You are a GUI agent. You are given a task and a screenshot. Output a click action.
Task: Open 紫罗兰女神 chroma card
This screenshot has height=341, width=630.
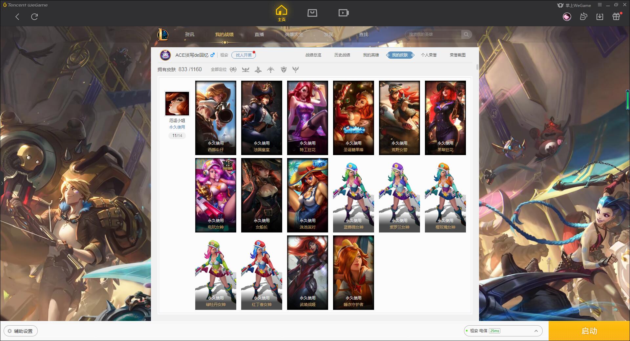[x=399, y=195]
